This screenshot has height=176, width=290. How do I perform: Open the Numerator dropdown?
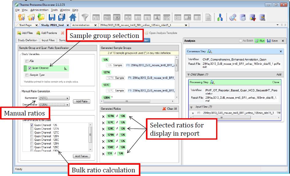[x=67, y=98]
